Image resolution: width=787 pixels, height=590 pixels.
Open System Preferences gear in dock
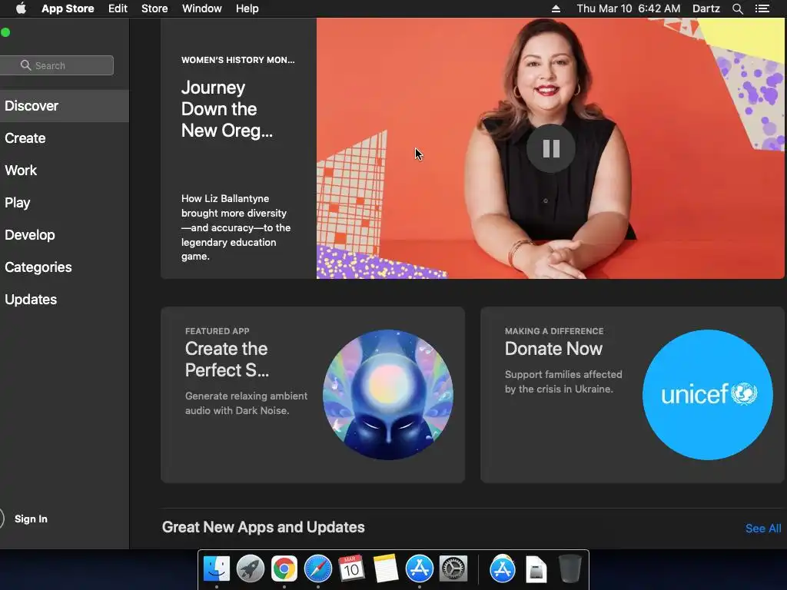[453, 569]
